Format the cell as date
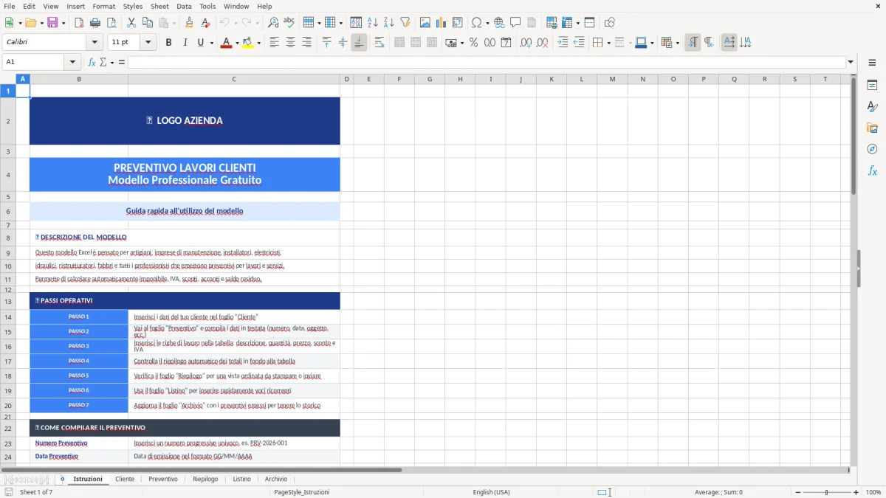The height and width of the screenshot is (498, 886). pyautogui.click(x=506, y=43)
